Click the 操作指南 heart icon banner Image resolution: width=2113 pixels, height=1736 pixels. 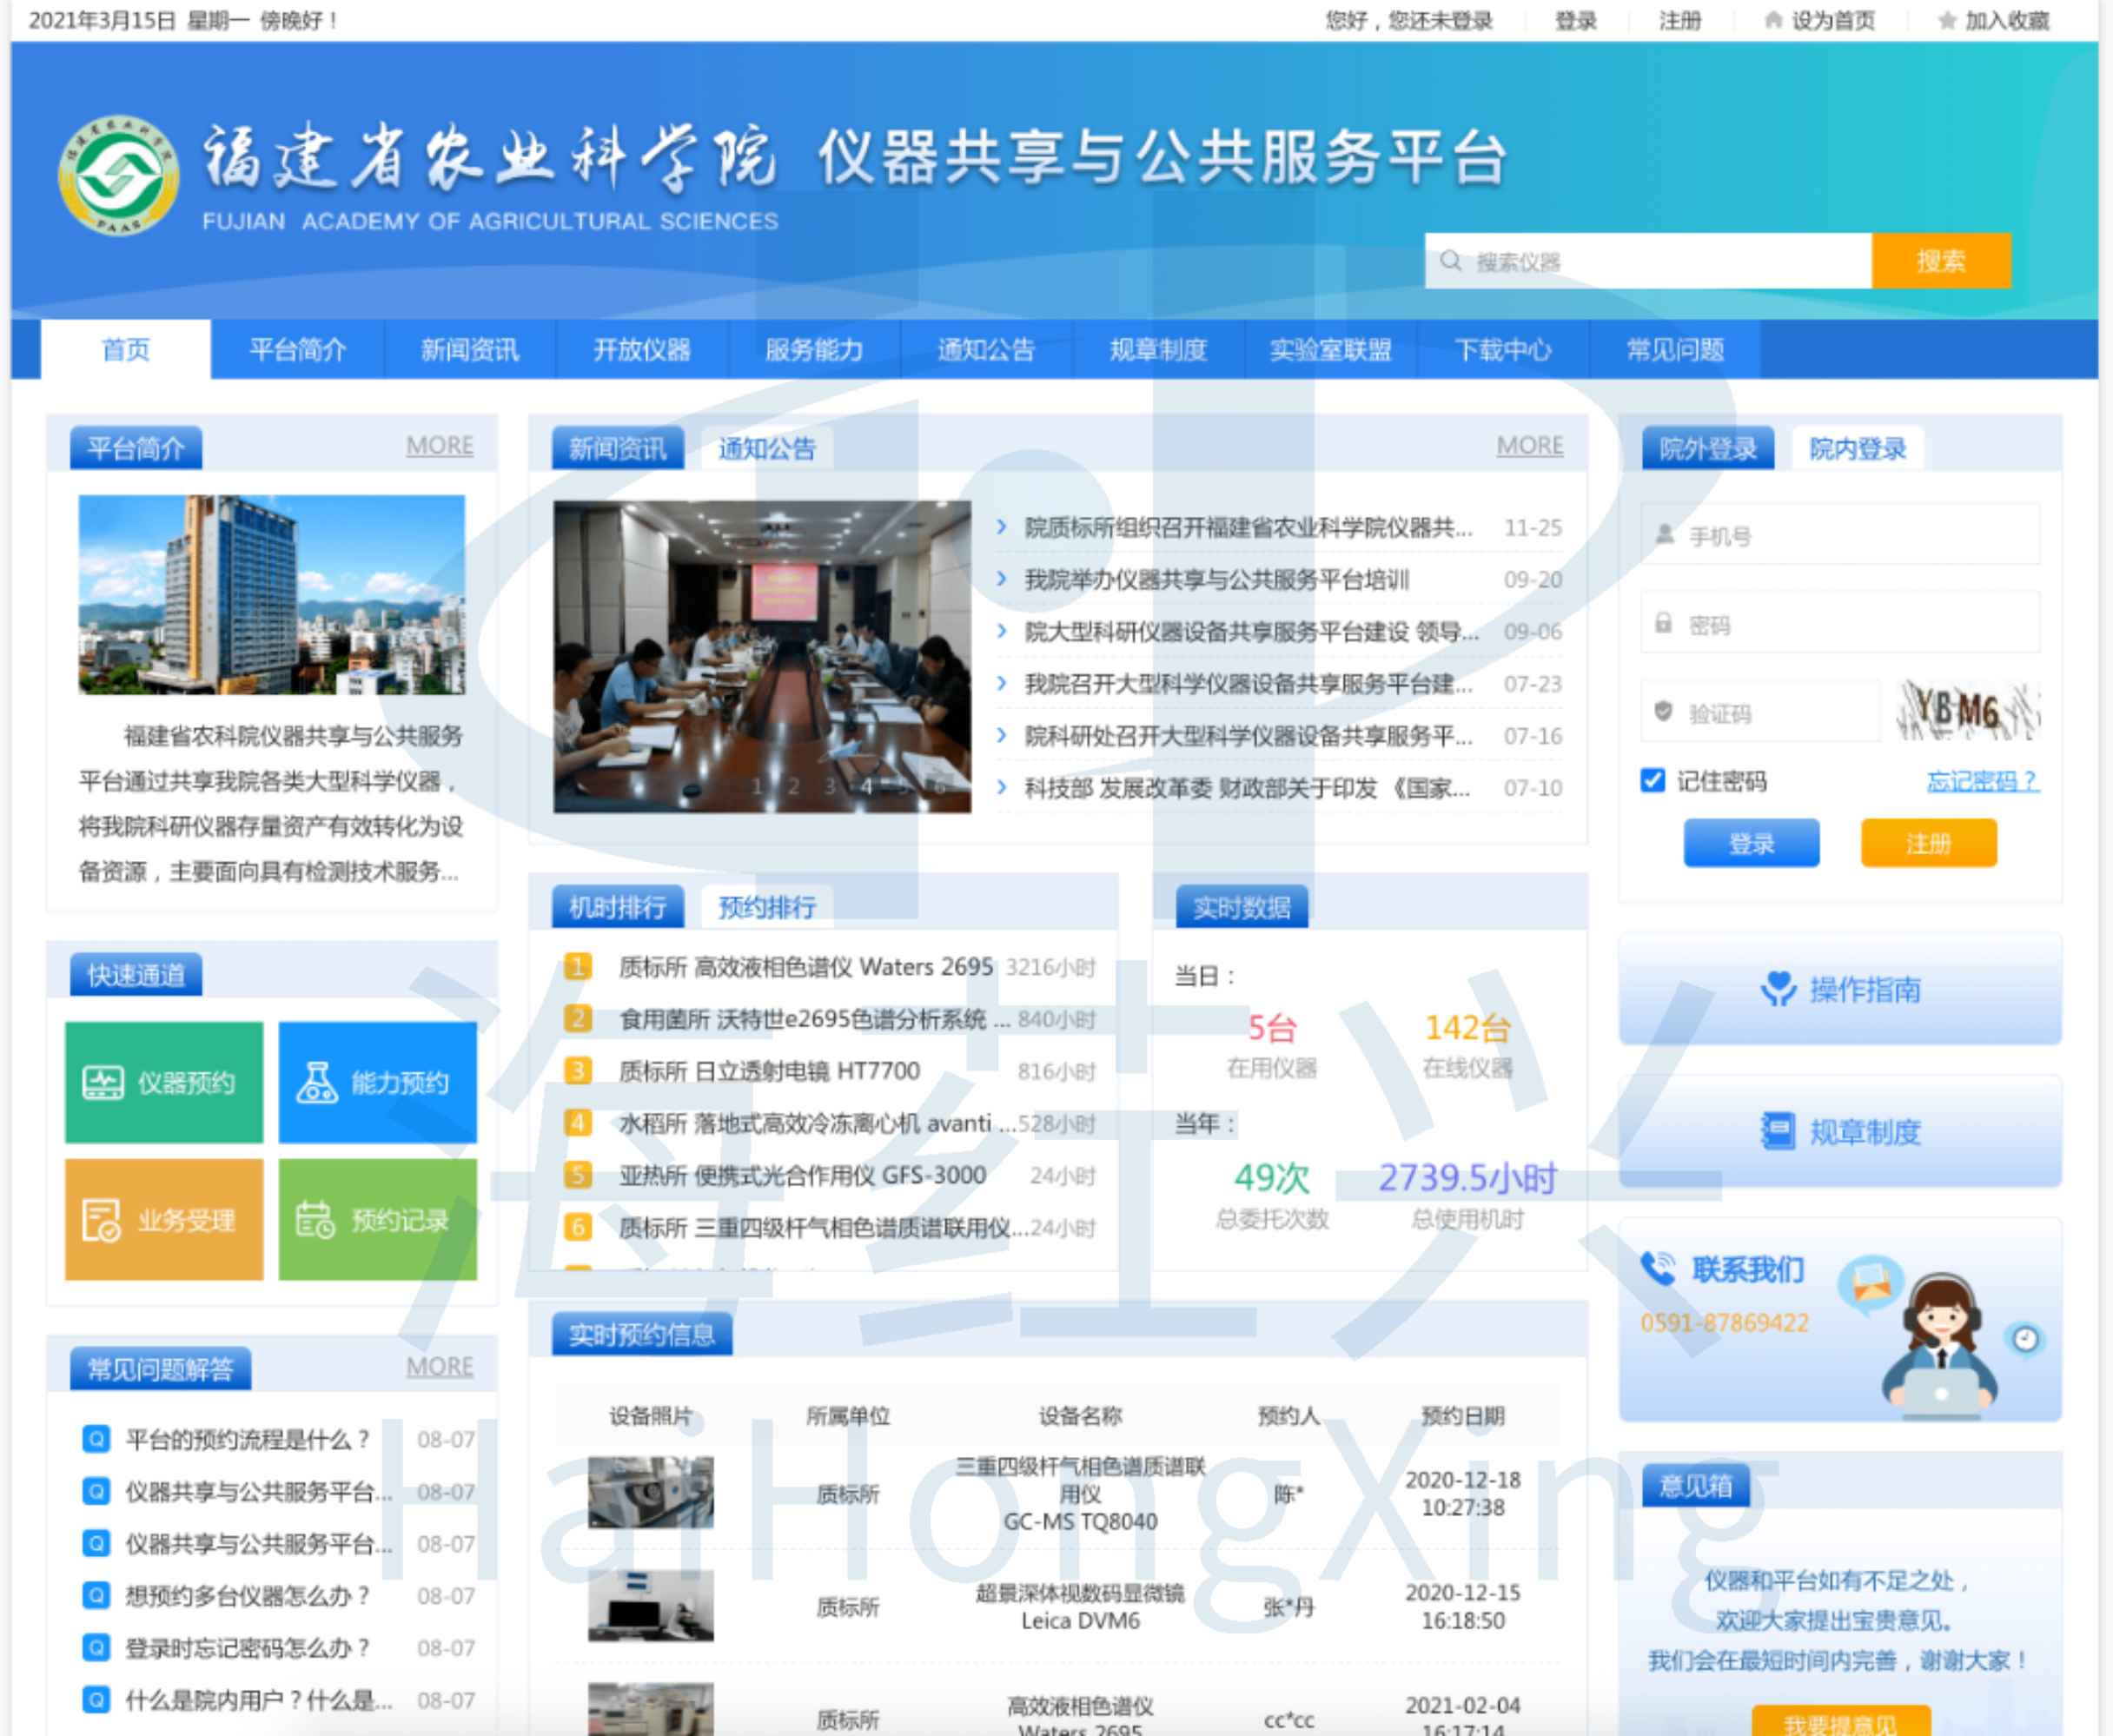(x=1839, y=989)
